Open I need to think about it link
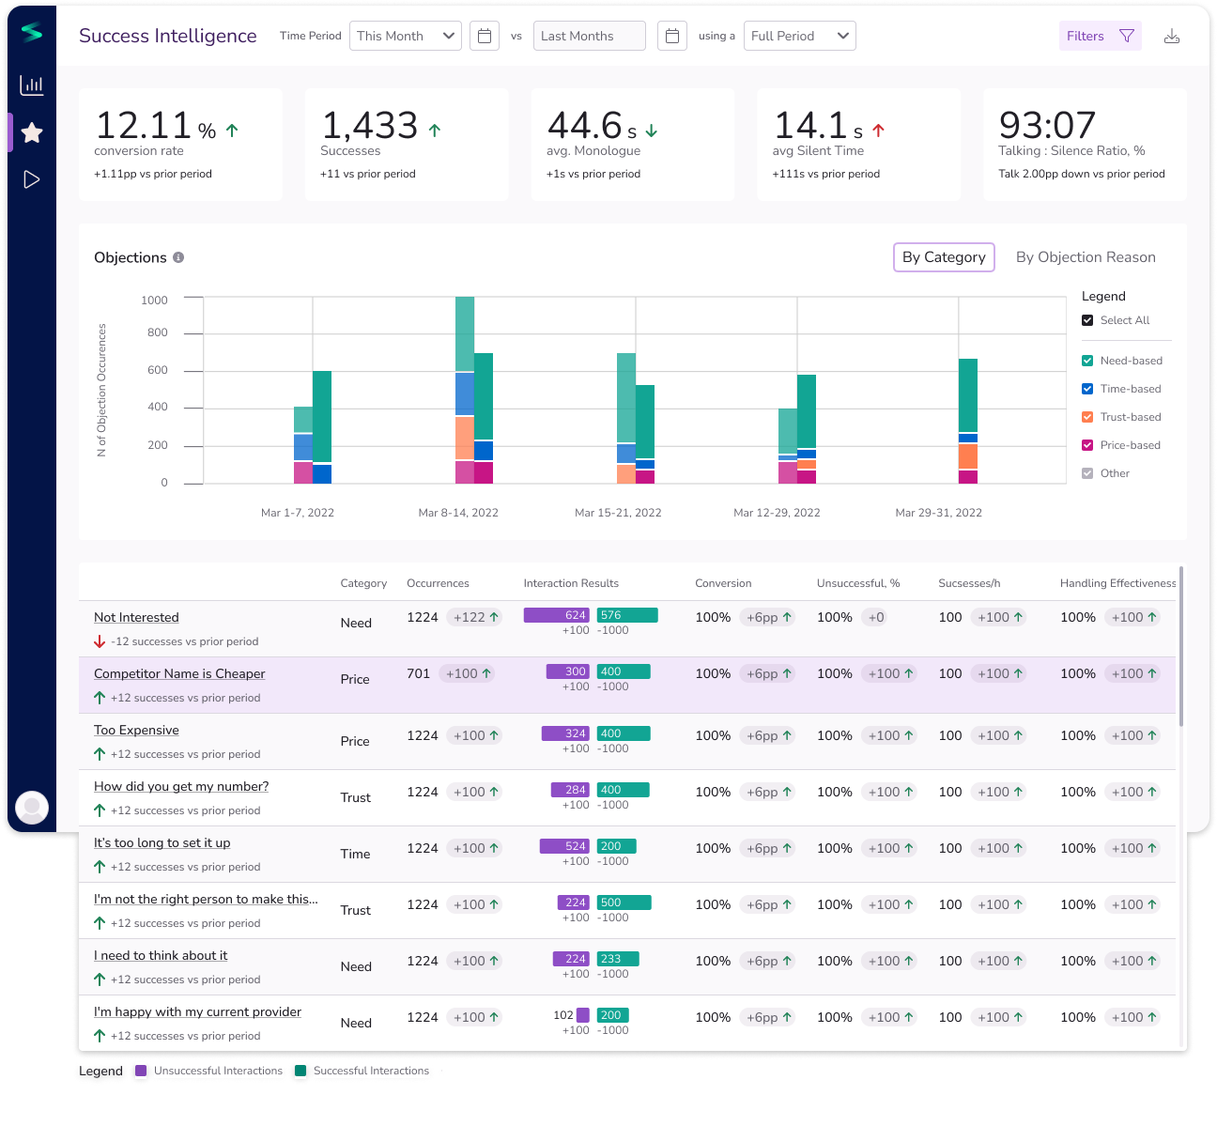The image size is (1217, 1126). 161,955
